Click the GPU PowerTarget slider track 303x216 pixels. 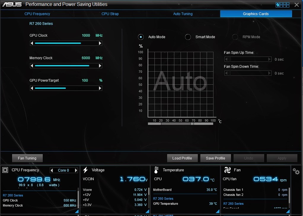(x=66, y=88)
